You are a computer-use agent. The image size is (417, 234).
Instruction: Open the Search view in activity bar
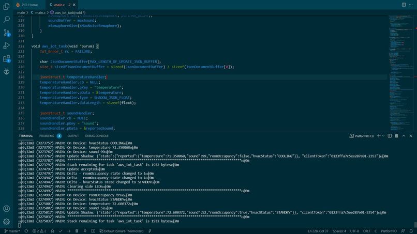[x=6, y=20]
